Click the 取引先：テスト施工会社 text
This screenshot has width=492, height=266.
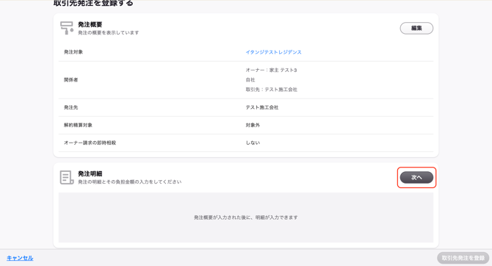click(x=272, y=90)
